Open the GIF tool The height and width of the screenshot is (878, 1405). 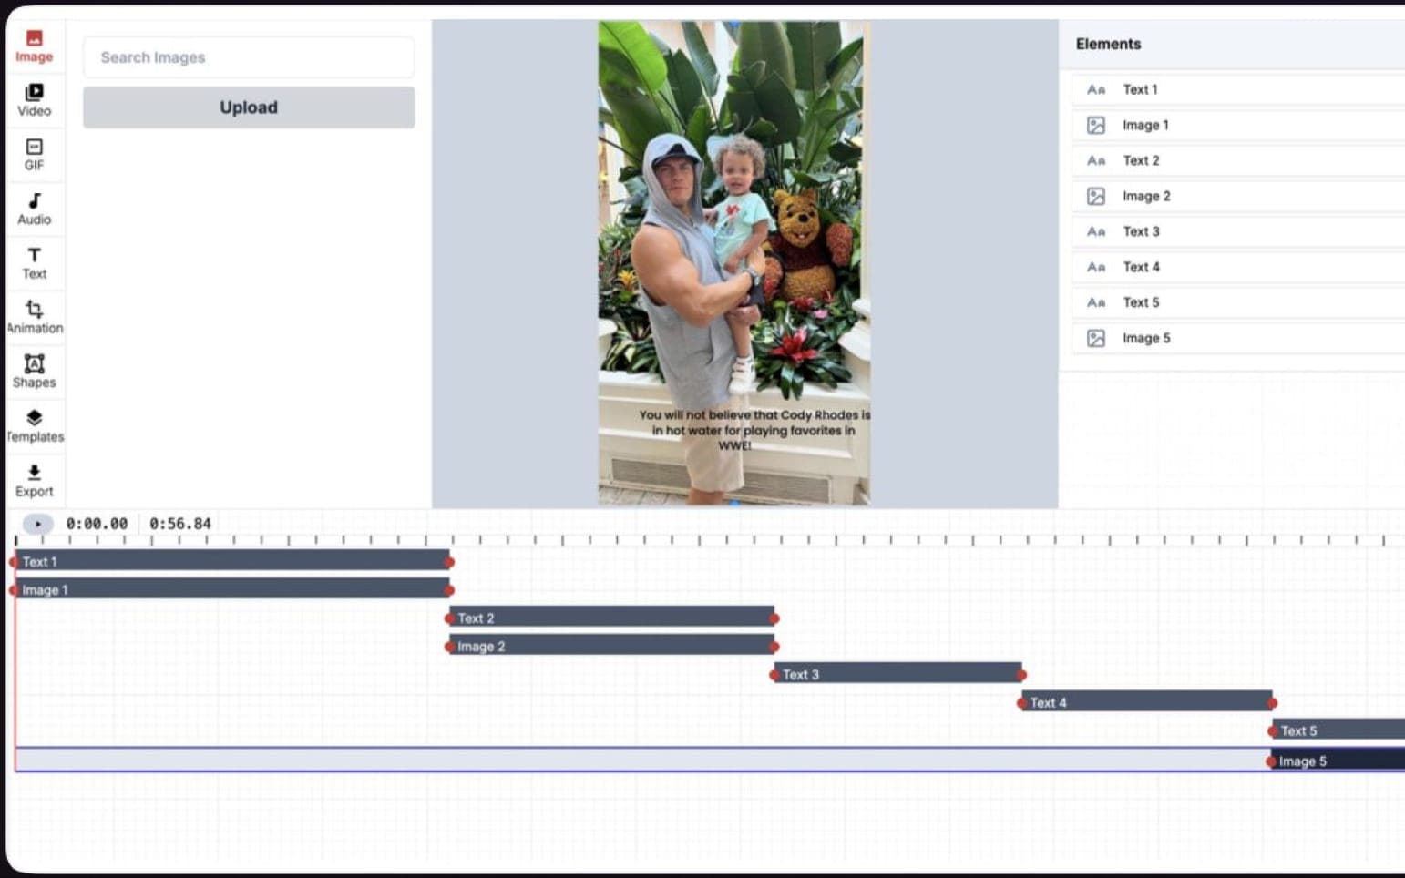pos(34,155)
